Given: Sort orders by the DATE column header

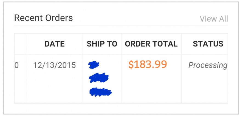Looking at the screenshot, I should pyautogui.click(x=55, y=44).
